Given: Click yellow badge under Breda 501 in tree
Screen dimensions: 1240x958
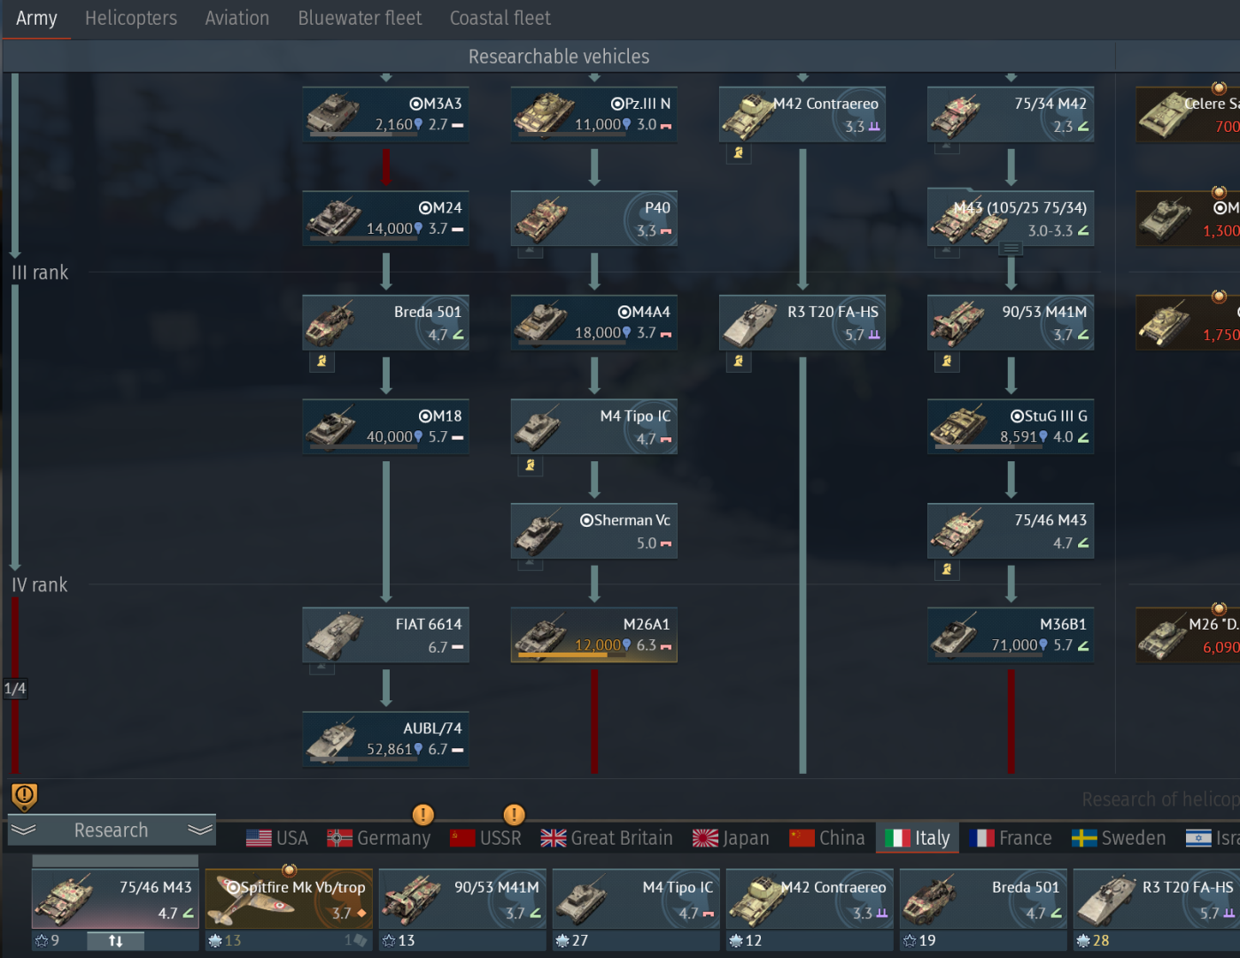Looking at the screenshot, I should click(x=322, y=361).
